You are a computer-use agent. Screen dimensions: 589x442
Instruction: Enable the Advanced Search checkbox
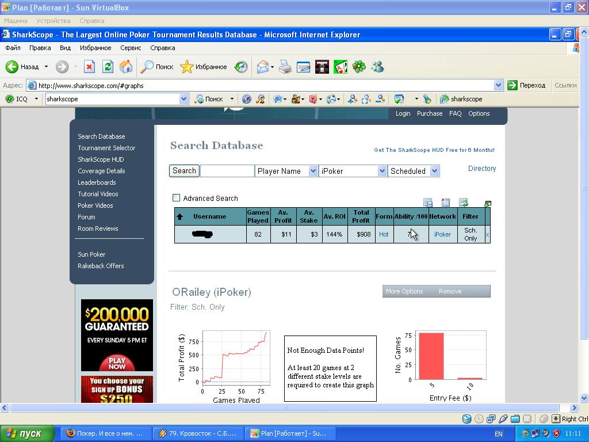click(177, 198)
